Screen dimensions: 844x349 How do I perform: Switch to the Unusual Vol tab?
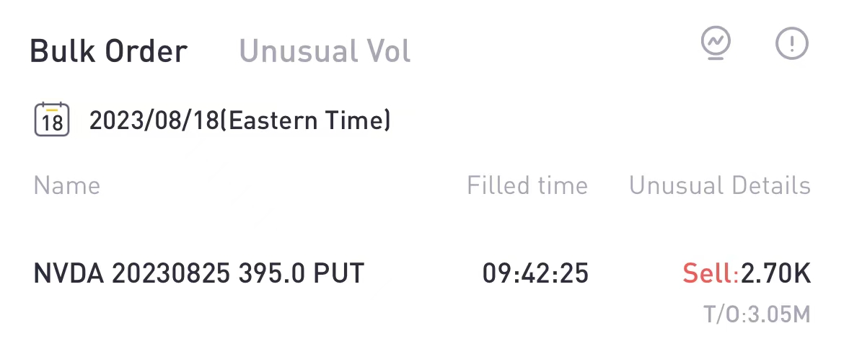coord(325,51)
